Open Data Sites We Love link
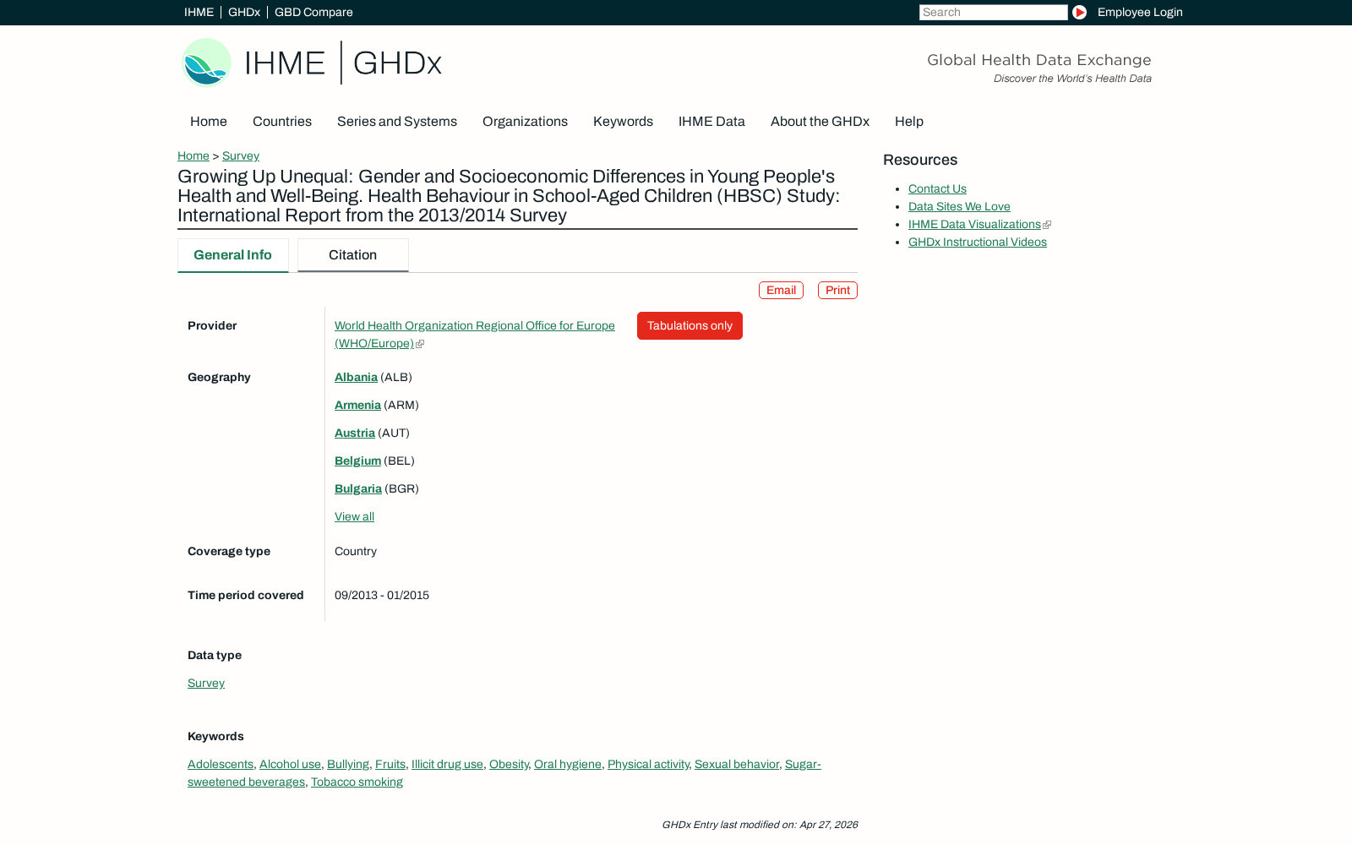 pos(959,207)
